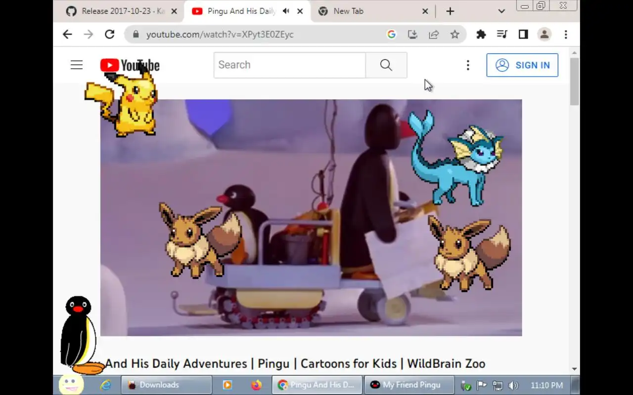Open My Friend Pingu taskbar window
The width and height of the screenshot is (633, 395).
(x=409, y=385)
